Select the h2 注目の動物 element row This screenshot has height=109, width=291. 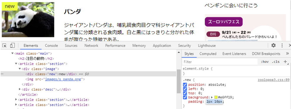coord(36,59)
